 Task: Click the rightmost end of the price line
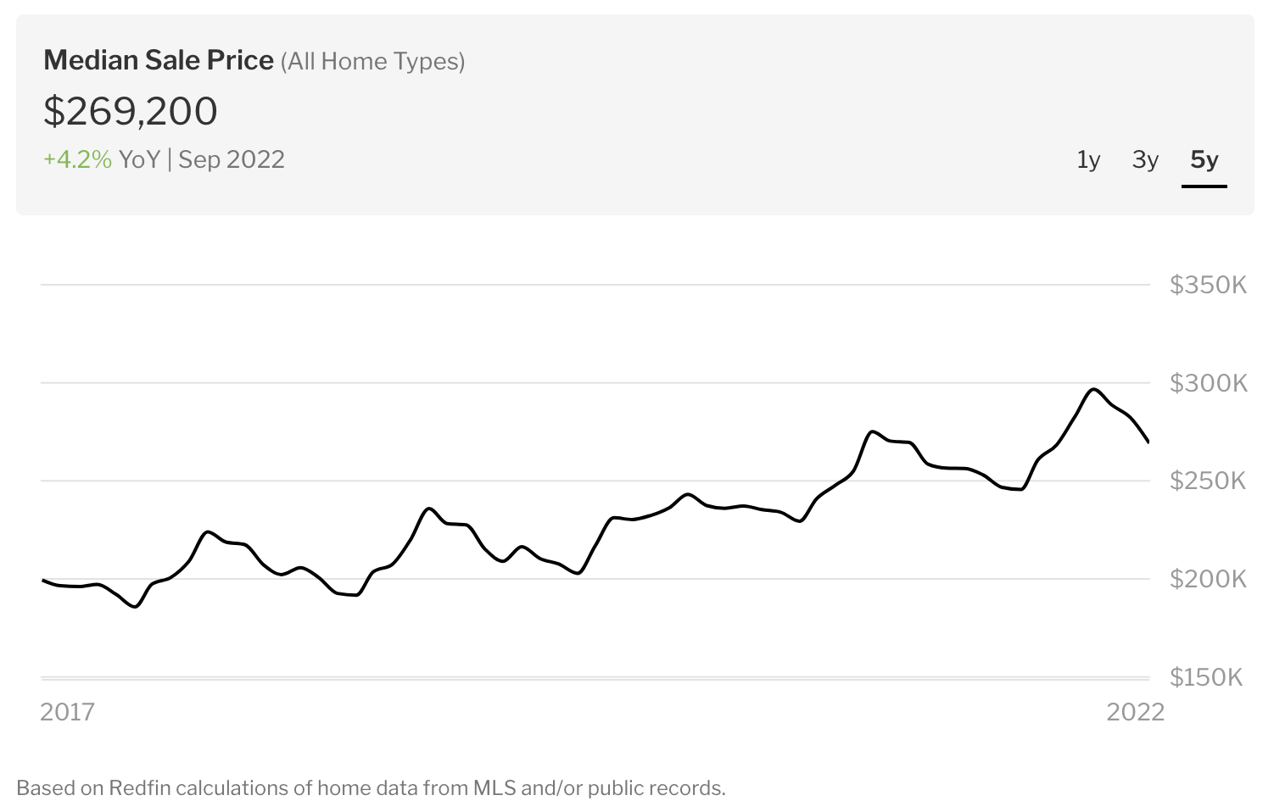tap(1148, 441)
